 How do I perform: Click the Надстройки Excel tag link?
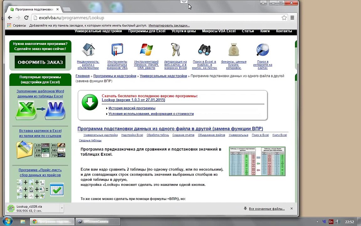click(x=132, y=135)
